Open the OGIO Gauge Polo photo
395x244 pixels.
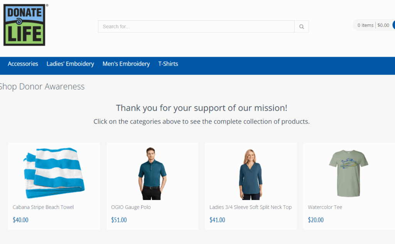(x=152, y=173)
